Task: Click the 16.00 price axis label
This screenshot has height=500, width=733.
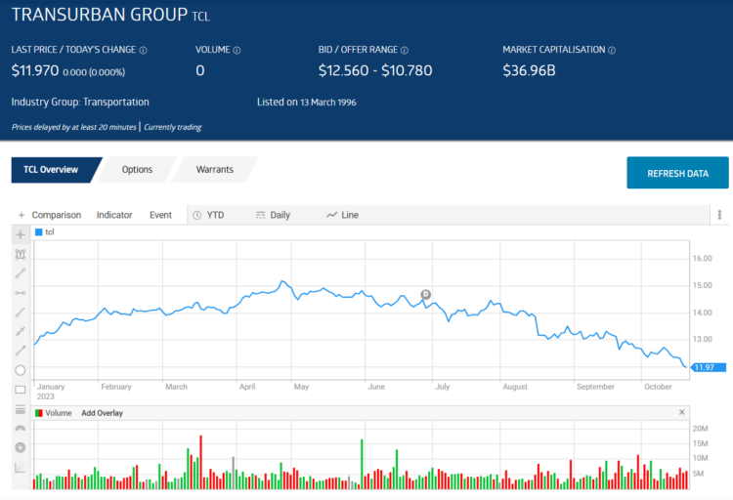Action: [x=702, y=259]
